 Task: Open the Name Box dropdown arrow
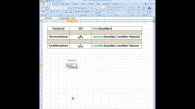point(58,18)
